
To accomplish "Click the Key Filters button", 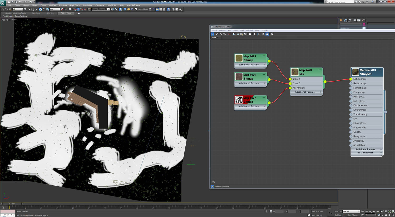I will (353, 215).
